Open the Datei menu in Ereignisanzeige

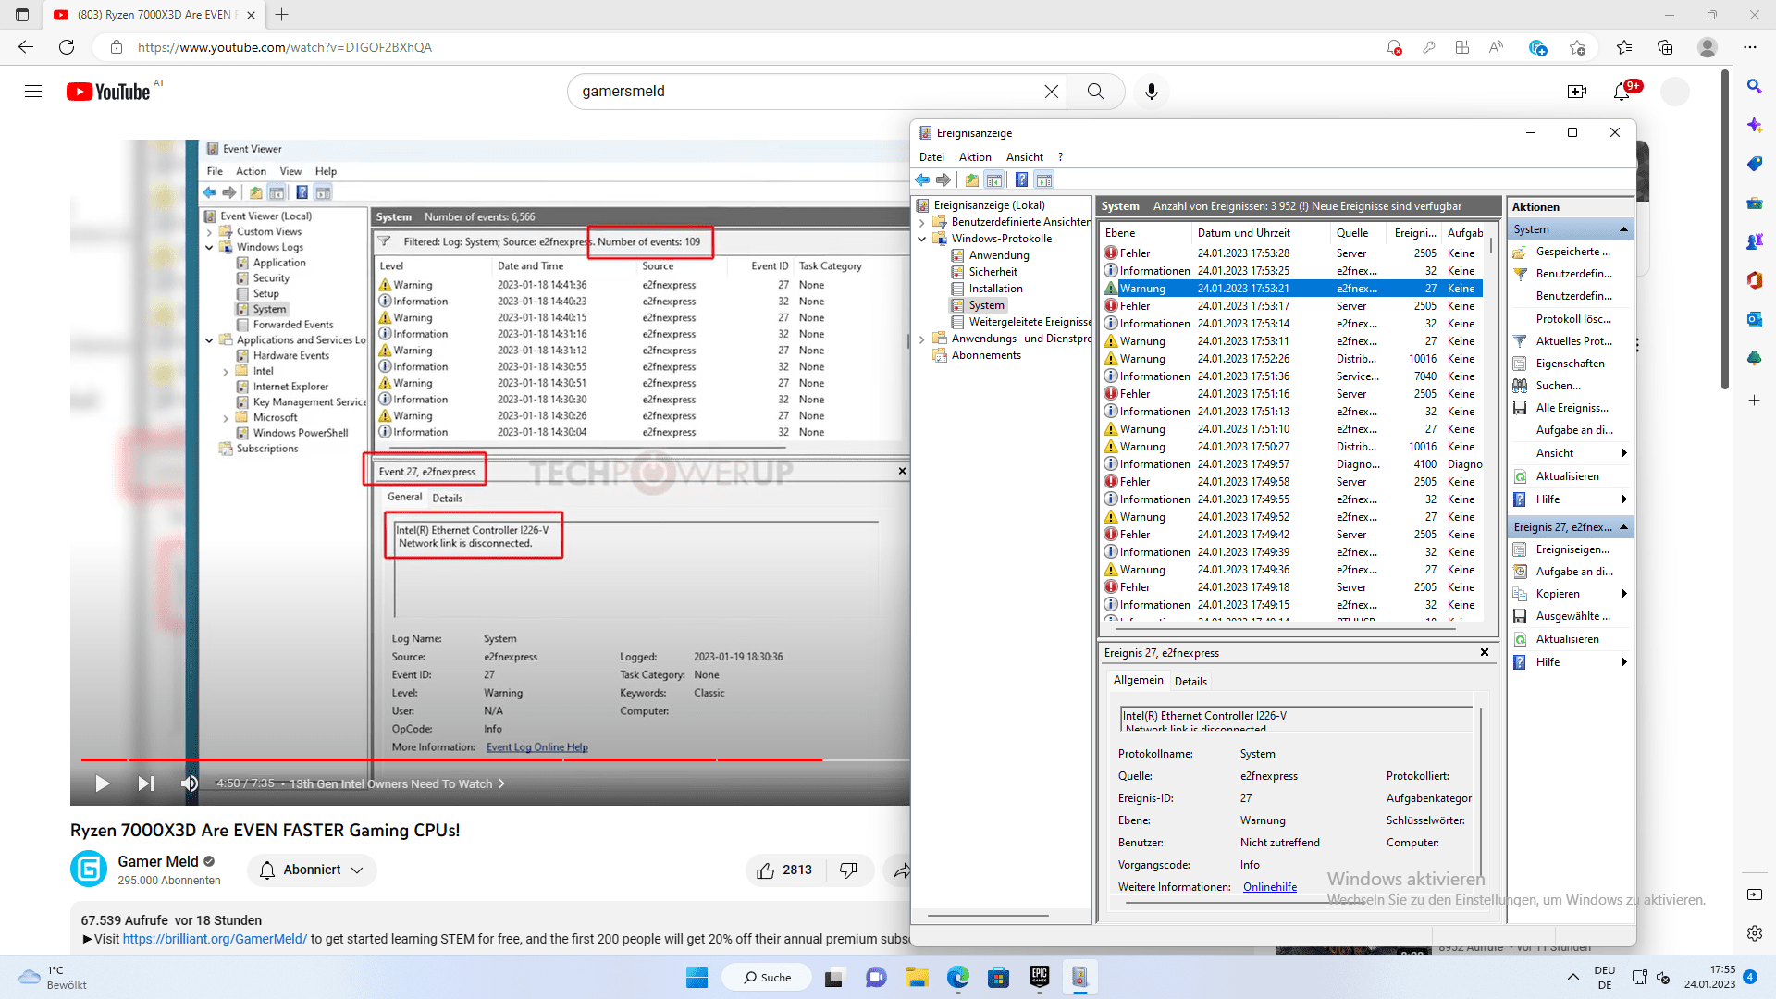[931, 157]
